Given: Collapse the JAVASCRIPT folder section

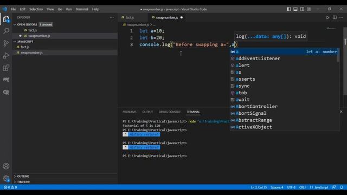Looking at the screenshot, I should [x=15, y=42].
